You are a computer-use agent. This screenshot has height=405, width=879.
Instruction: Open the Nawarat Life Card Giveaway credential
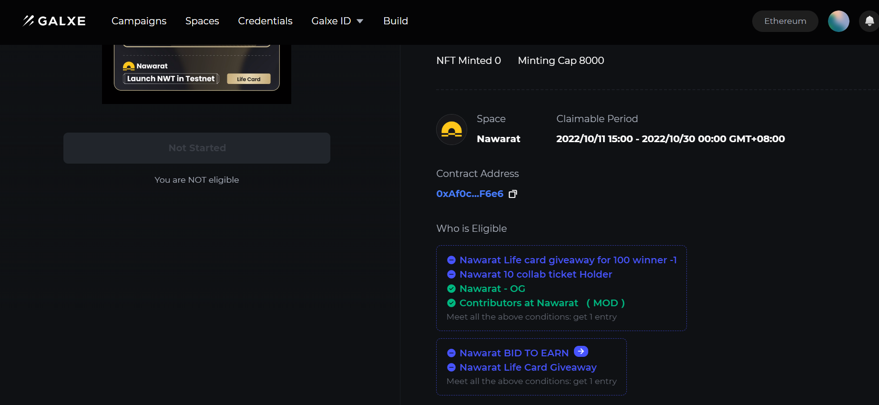[x=528, y=367]
